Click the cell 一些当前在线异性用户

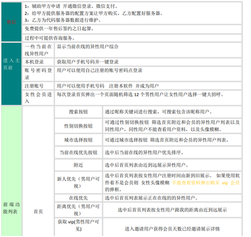(38, 50)
